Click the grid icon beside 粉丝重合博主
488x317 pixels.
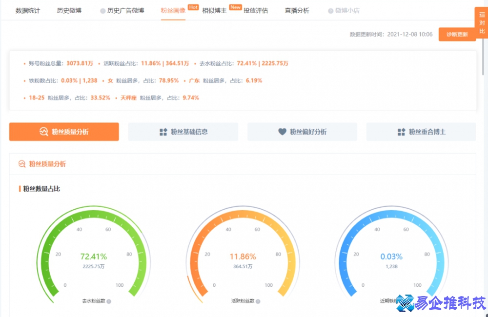pyautogui.click(x=402, y=132)
